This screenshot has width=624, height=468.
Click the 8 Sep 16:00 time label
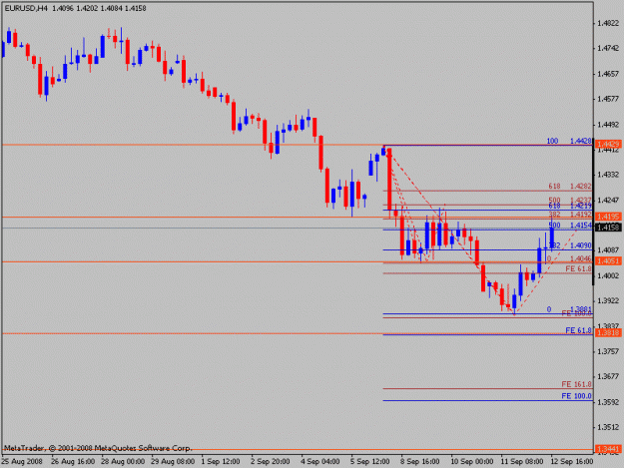420,461
